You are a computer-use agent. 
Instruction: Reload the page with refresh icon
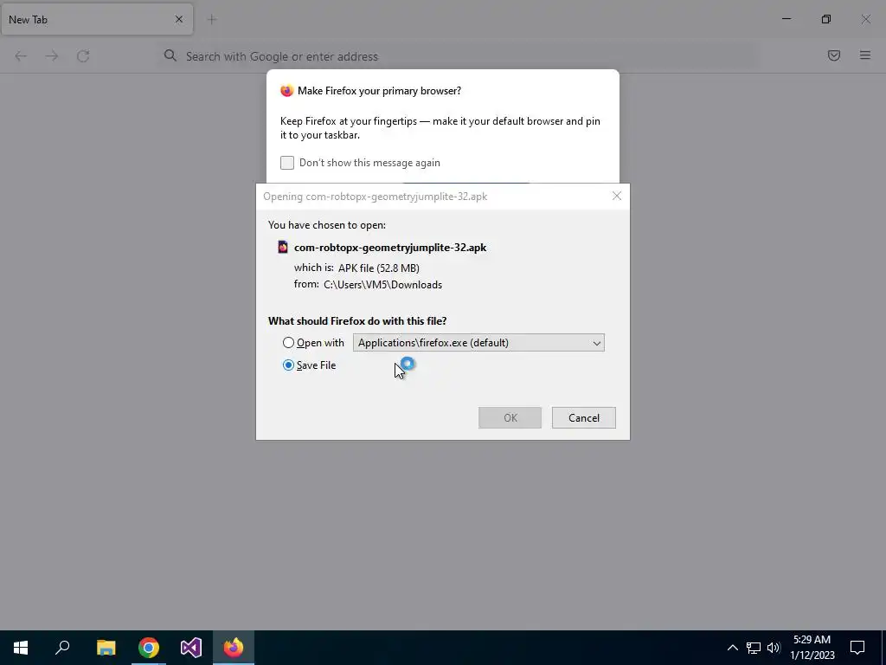click(83, 56)
